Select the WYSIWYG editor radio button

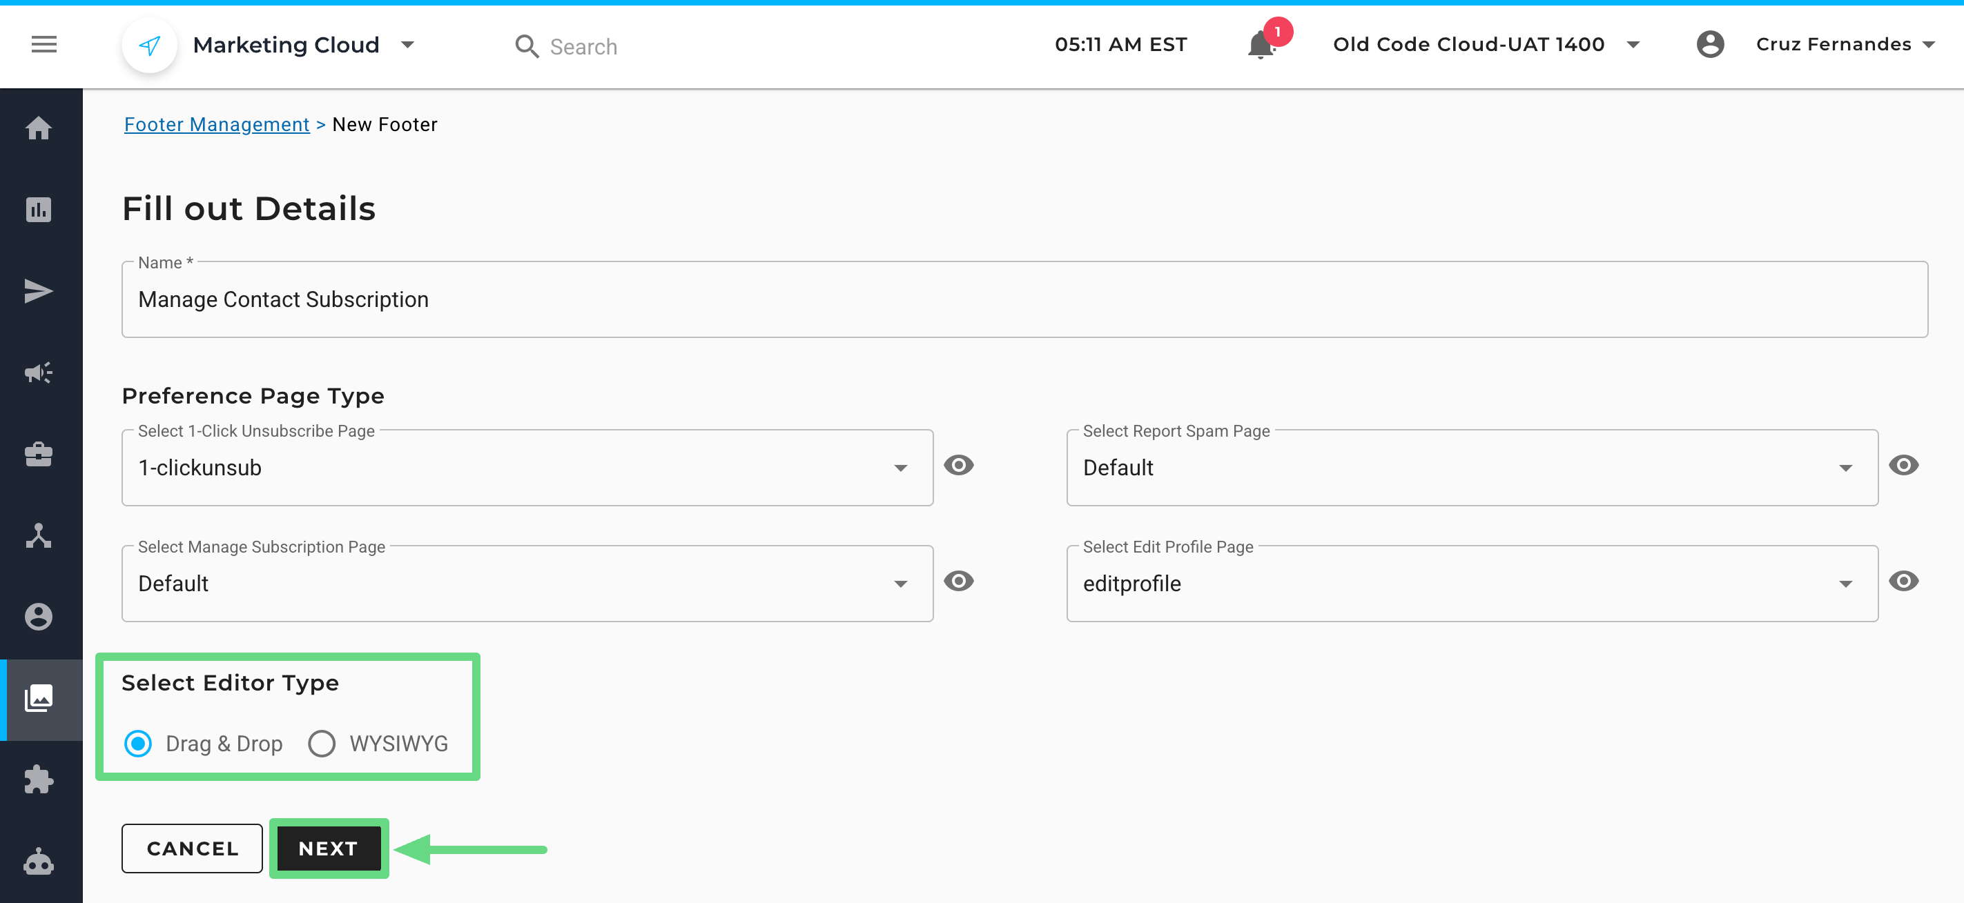coord(322,743)
